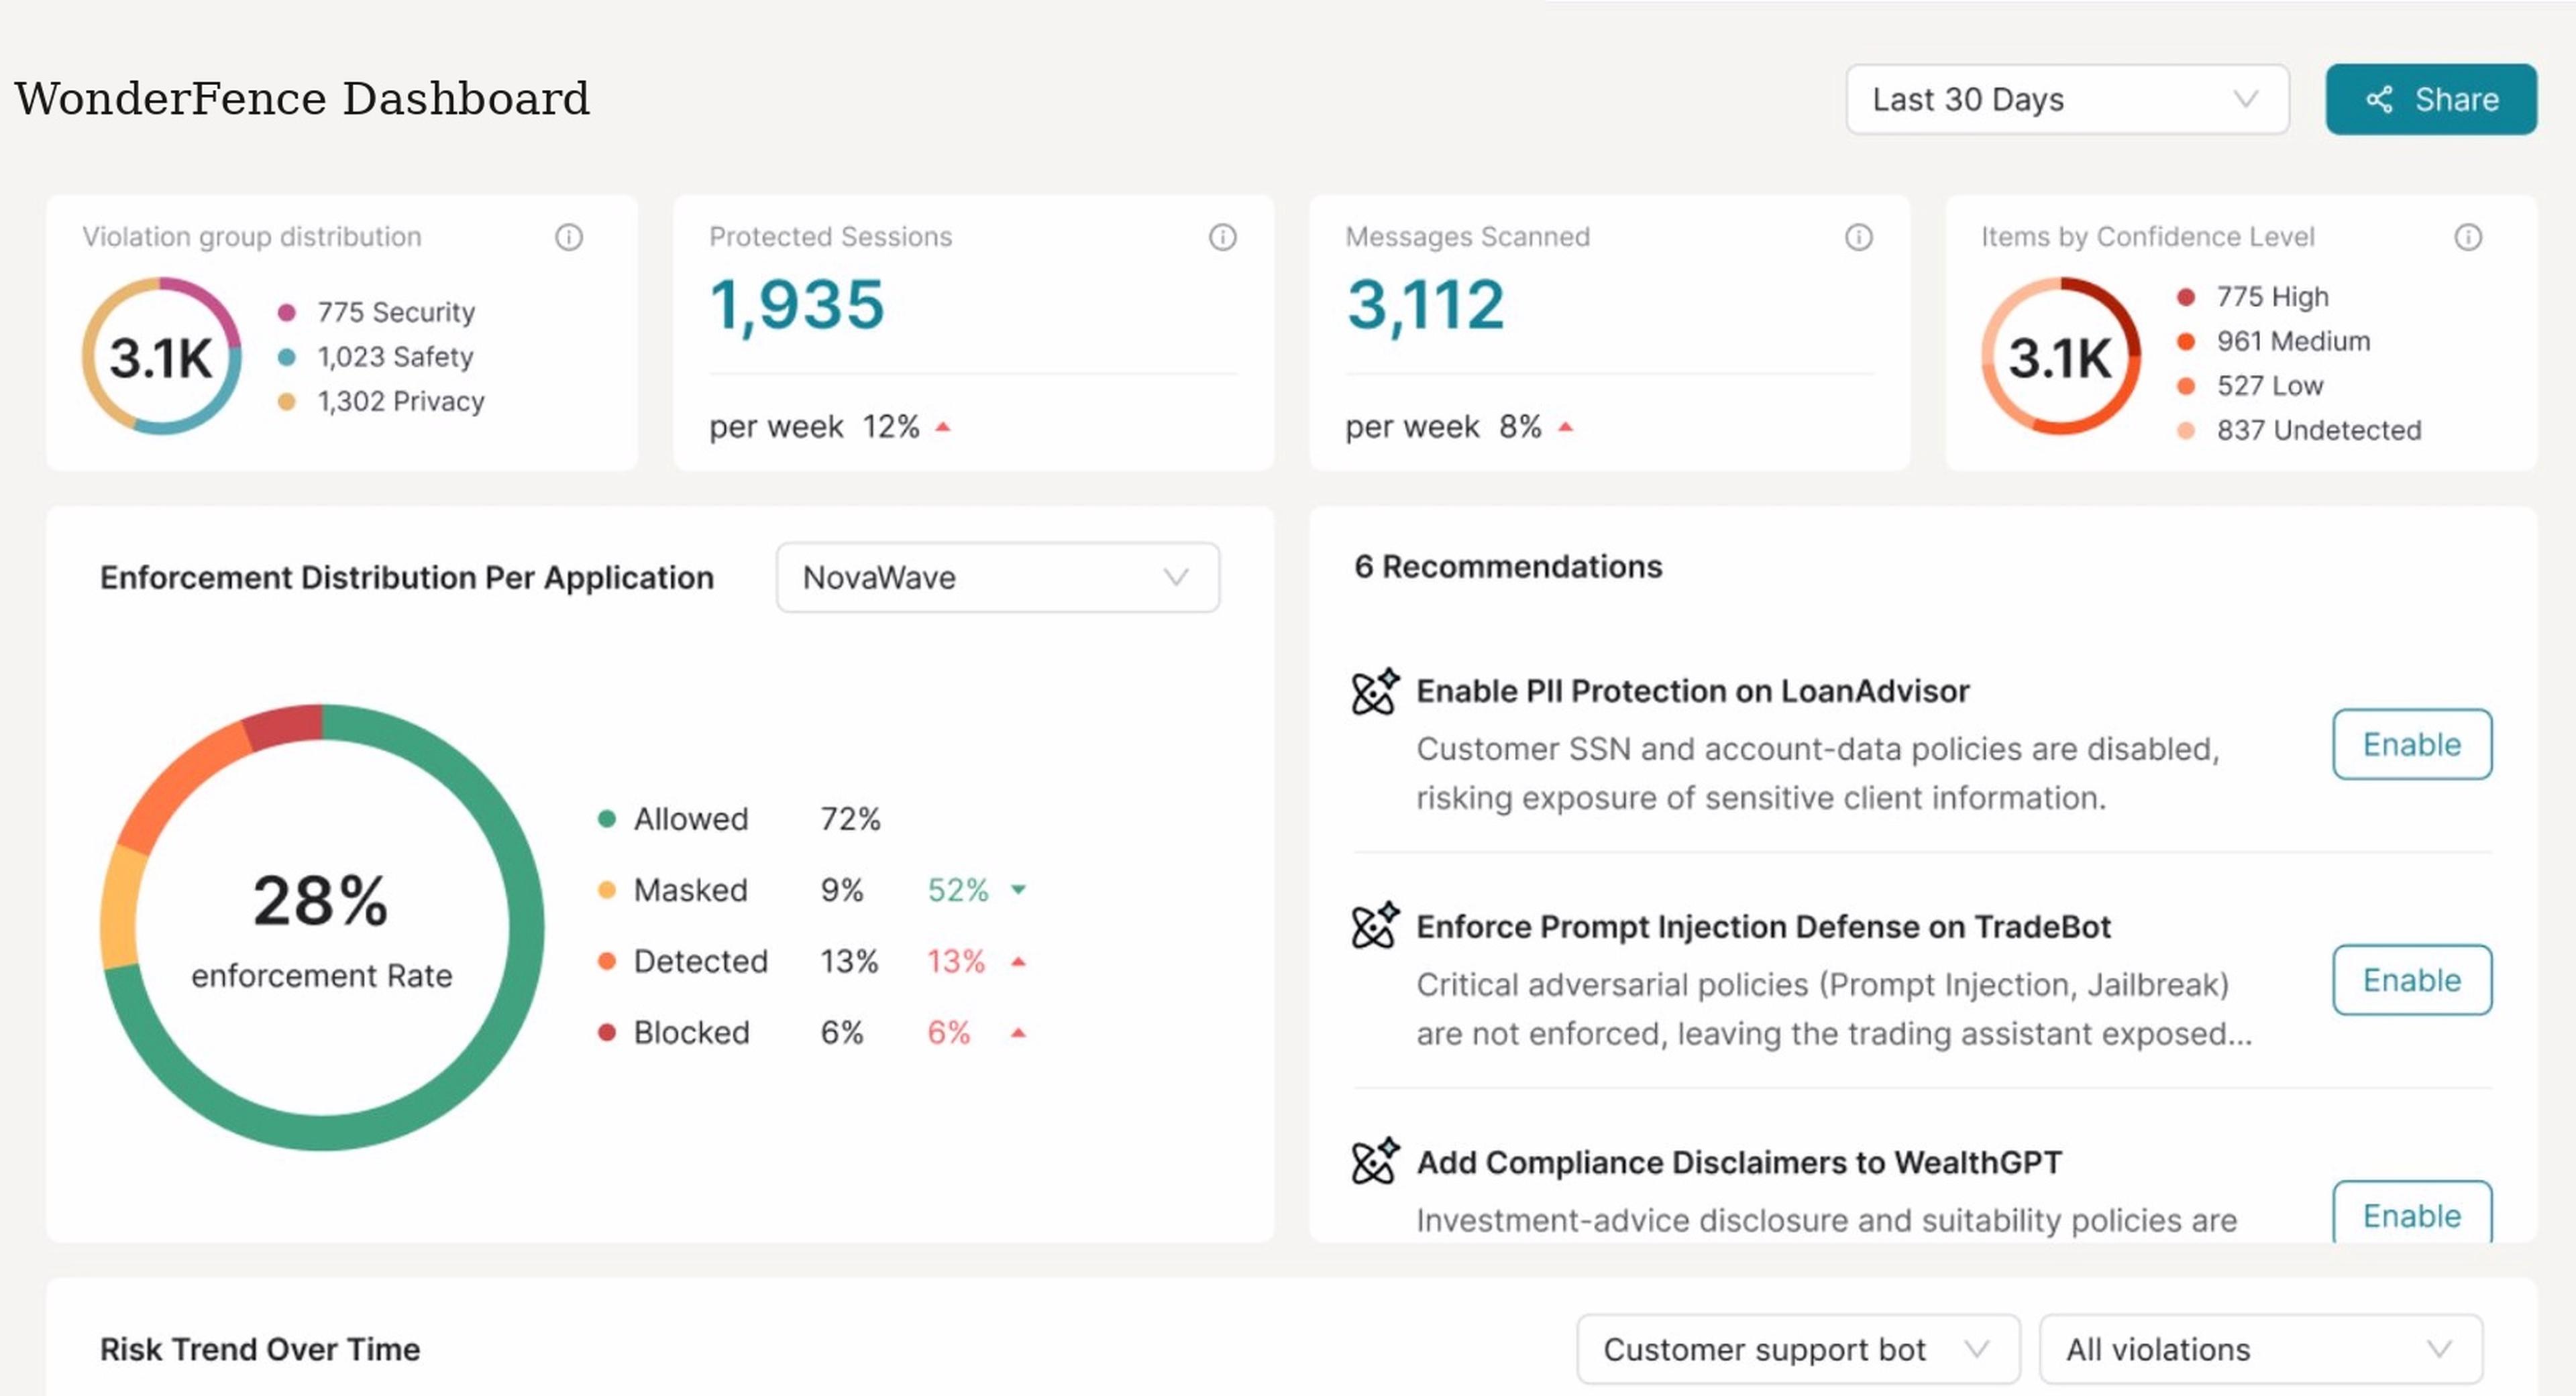Open Enforce Prompt Injection Defense on TradeBot title
The width and height of the screenshot is (2576, 1396).
click(1763, 927)
